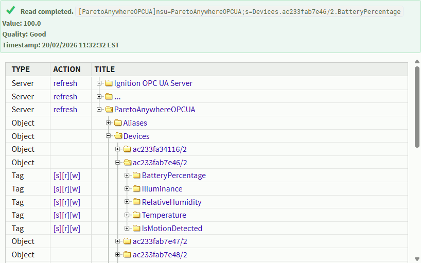Collapse the Devices folder node

(x=109, y=136)
